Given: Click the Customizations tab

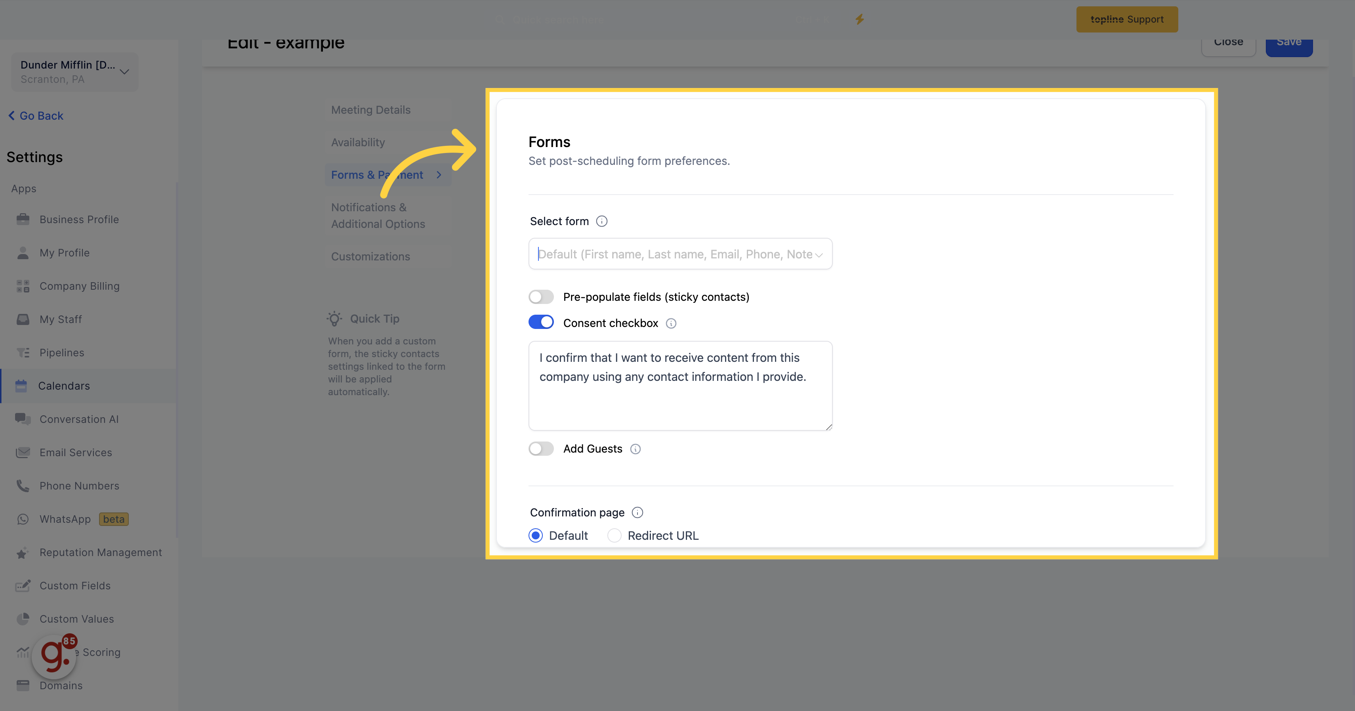Looking at the screenshot, I should (371, 256).
